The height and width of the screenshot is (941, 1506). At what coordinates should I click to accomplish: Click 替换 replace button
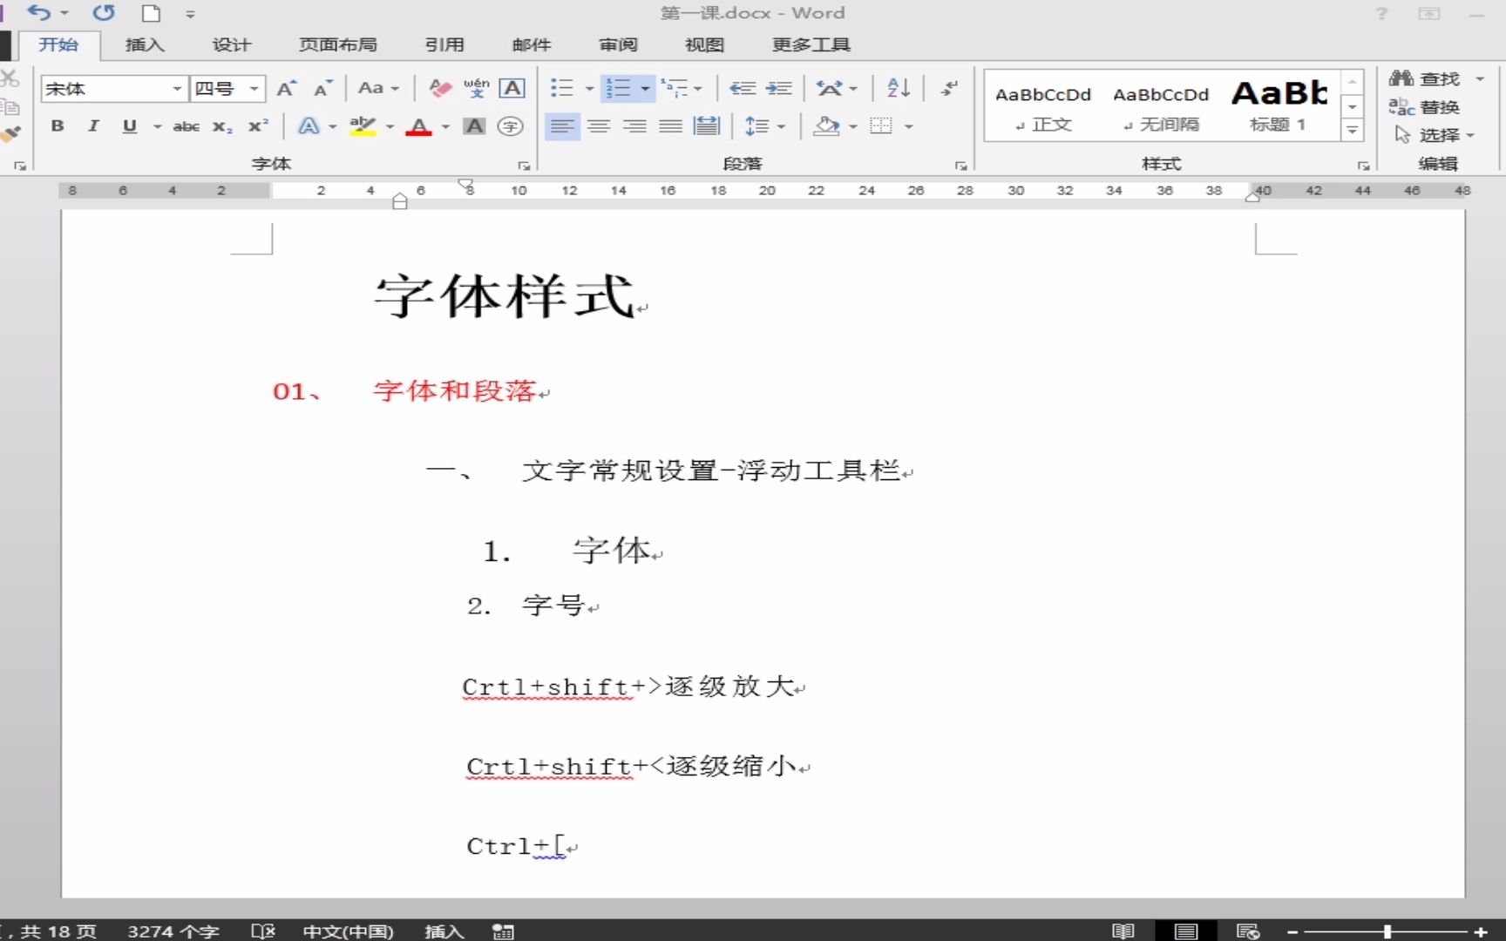click(1424, 106)
